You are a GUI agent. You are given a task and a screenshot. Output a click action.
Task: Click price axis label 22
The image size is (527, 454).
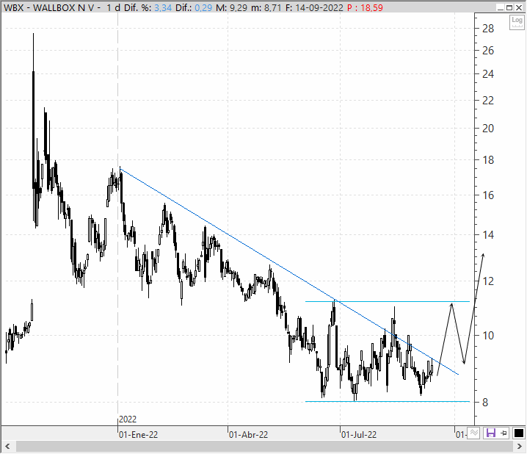tap(488, 101)
